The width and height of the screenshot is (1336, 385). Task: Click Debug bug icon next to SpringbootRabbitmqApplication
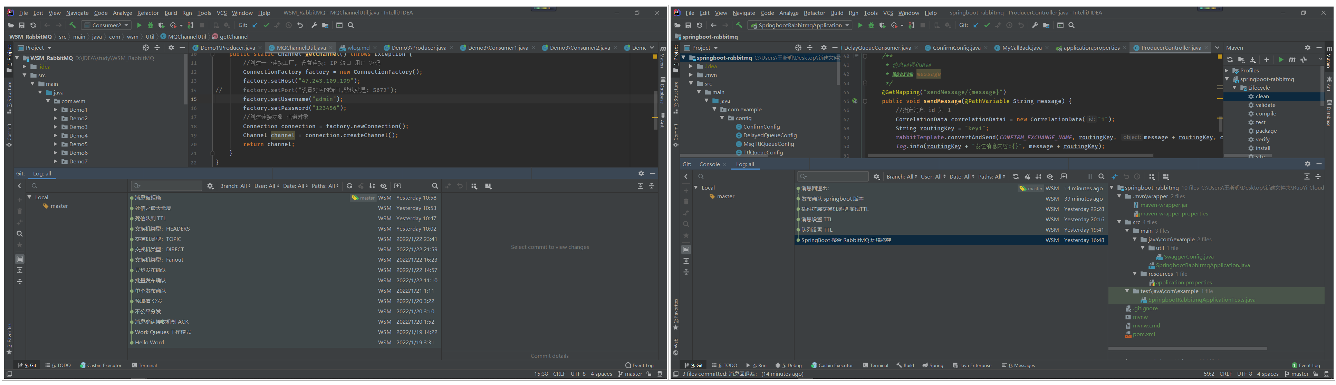point(871,26)
